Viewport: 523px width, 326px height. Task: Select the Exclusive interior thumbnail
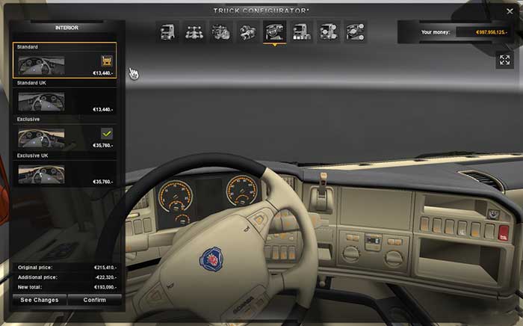41,138
